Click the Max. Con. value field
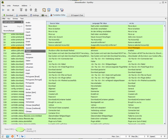This screenshot has height=139, width=168. pyautogui.click(x=124, y=136)
